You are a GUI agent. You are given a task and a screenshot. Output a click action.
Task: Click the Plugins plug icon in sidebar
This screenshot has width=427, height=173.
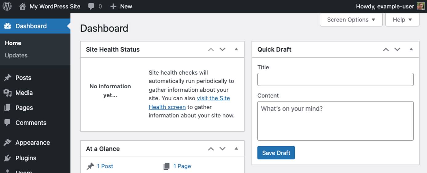coord(7,158)
